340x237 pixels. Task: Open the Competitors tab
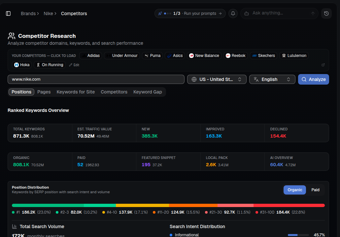(x=114, y=92)
